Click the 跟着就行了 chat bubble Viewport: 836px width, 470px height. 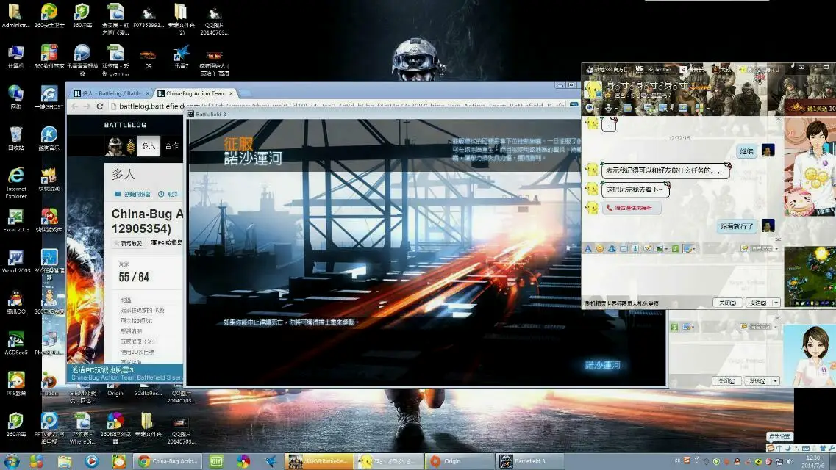coord(737,226)
